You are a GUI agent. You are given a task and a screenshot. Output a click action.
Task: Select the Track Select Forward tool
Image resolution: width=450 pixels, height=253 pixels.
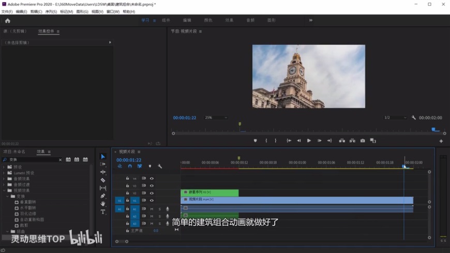[x=103, y=164]
